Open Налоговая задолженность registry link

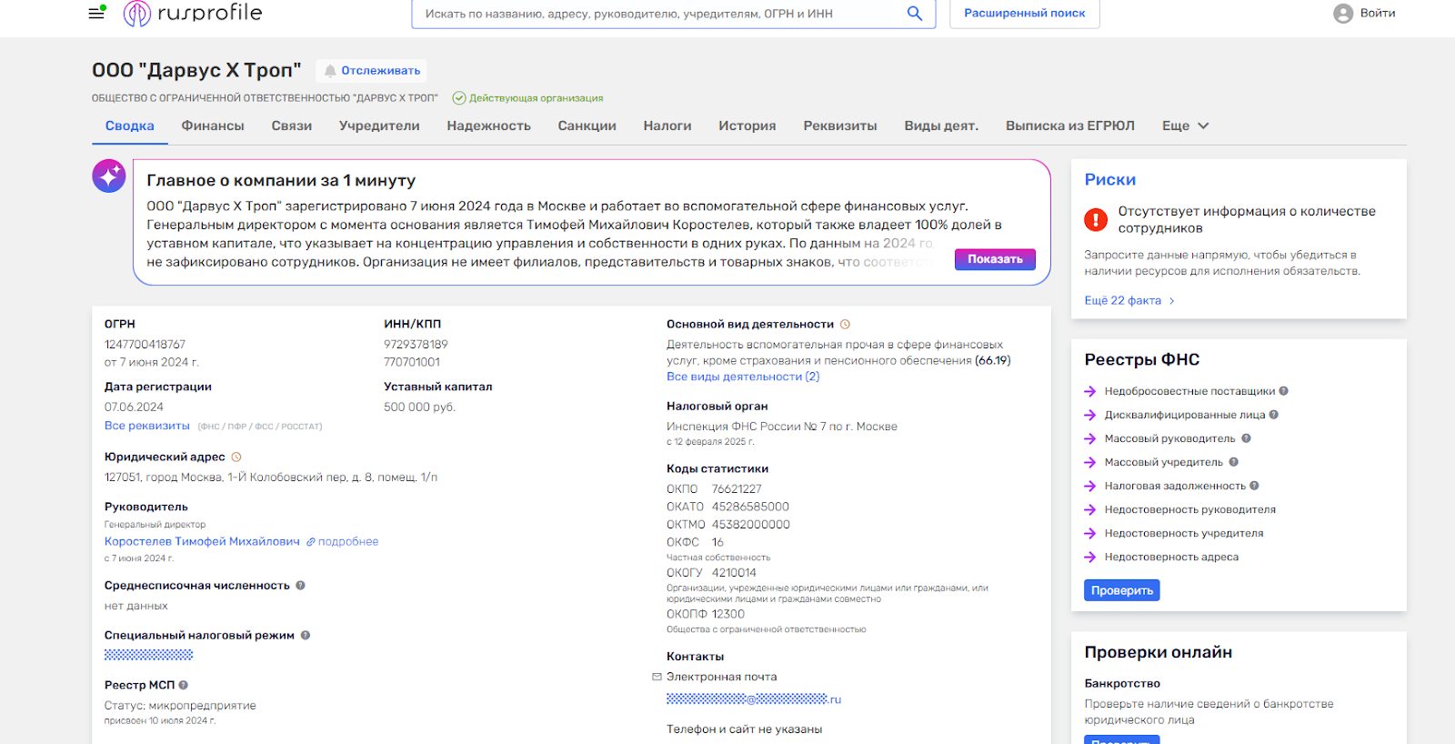[x=1176, y=486]
